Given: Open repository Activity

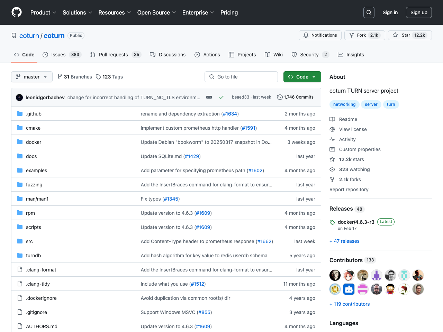Looking at the screenshot, I should click(x=343, y=139).
